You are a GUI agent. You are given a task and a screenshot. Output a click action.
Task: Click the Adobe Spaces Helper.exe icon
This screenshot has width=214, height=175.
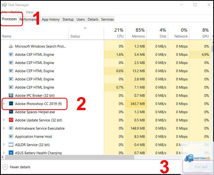point(11,112)
